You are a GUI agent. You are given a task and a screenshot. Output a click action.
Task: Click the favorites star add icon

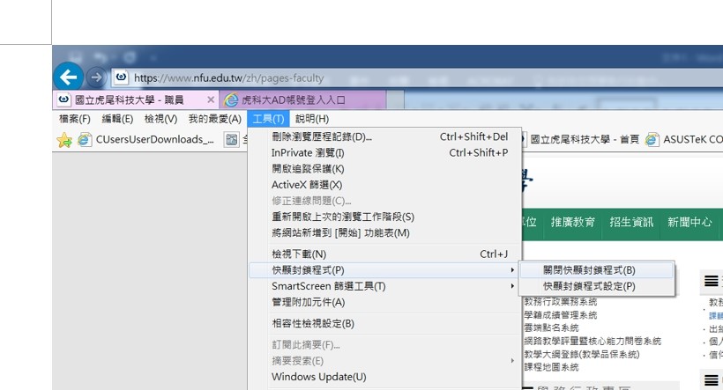click(64, 140)
